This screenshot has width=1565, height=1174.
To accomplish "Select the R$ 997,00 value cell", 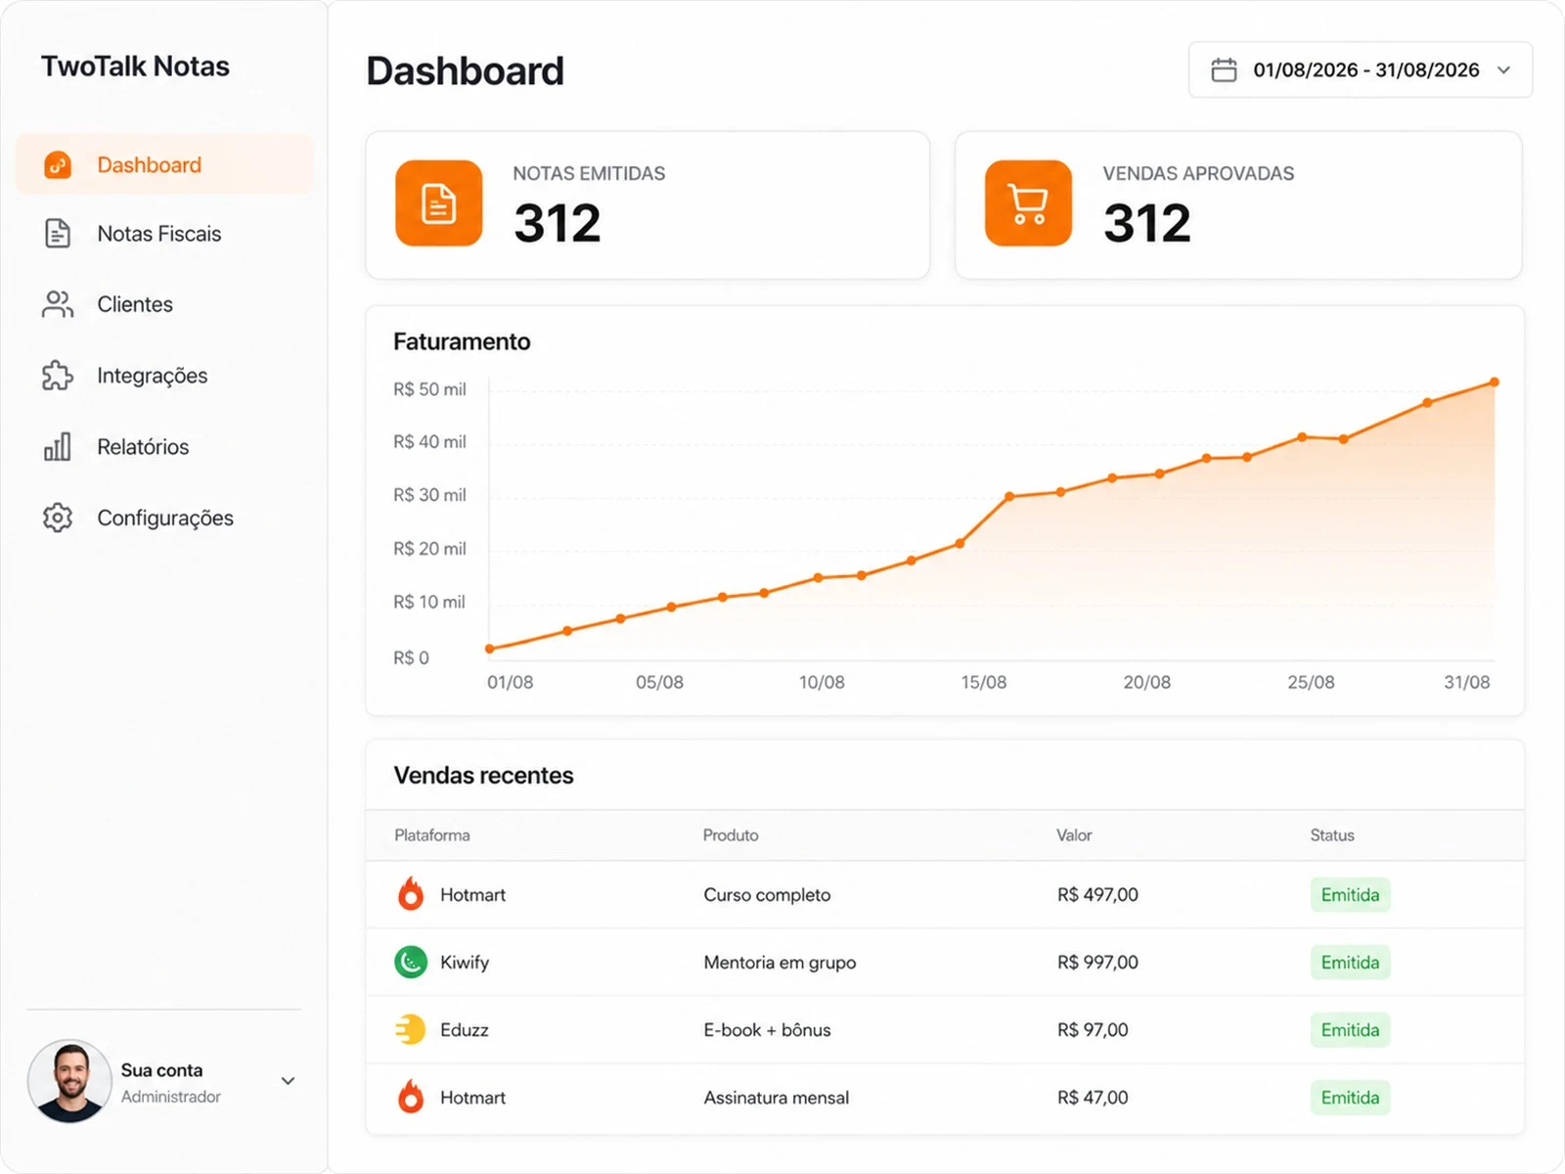I will tap(1097, 962).
